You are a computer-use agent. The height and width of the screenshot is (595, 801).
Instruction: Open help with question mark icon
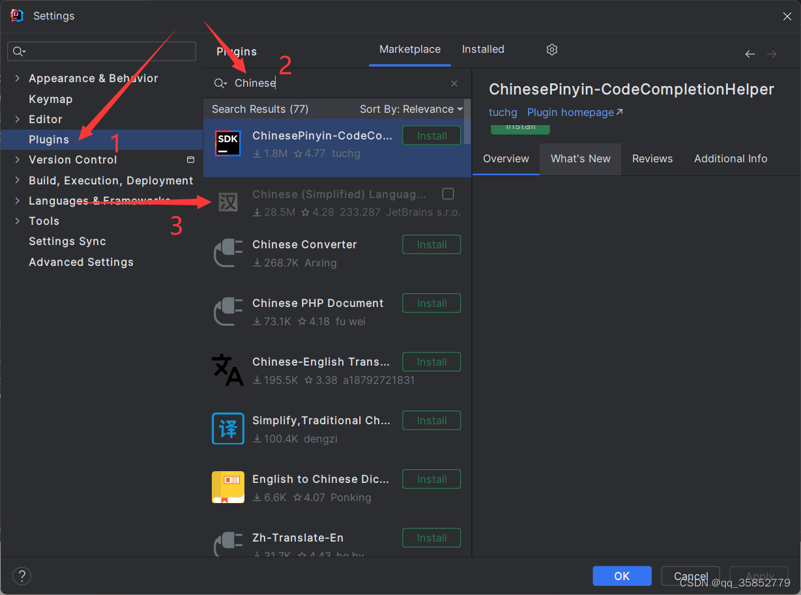(22, 575)
